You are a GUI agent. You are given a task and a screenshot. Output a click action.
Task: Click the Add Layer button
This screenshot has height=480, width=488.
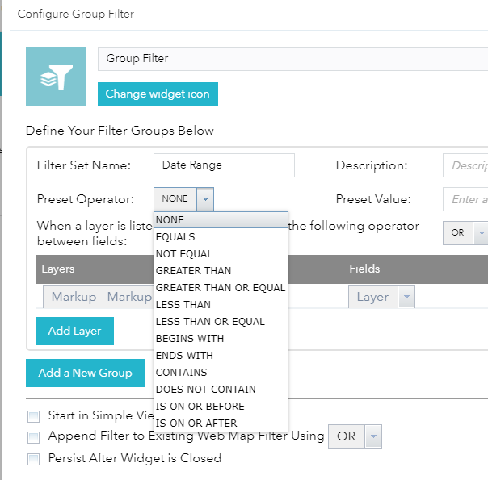[x=74, y=331]
